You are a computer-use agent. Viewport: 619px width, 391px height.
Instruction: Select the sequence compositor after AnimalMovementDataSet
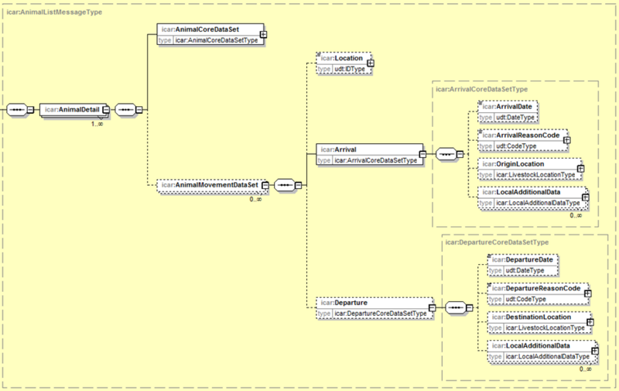coord(285,185)
